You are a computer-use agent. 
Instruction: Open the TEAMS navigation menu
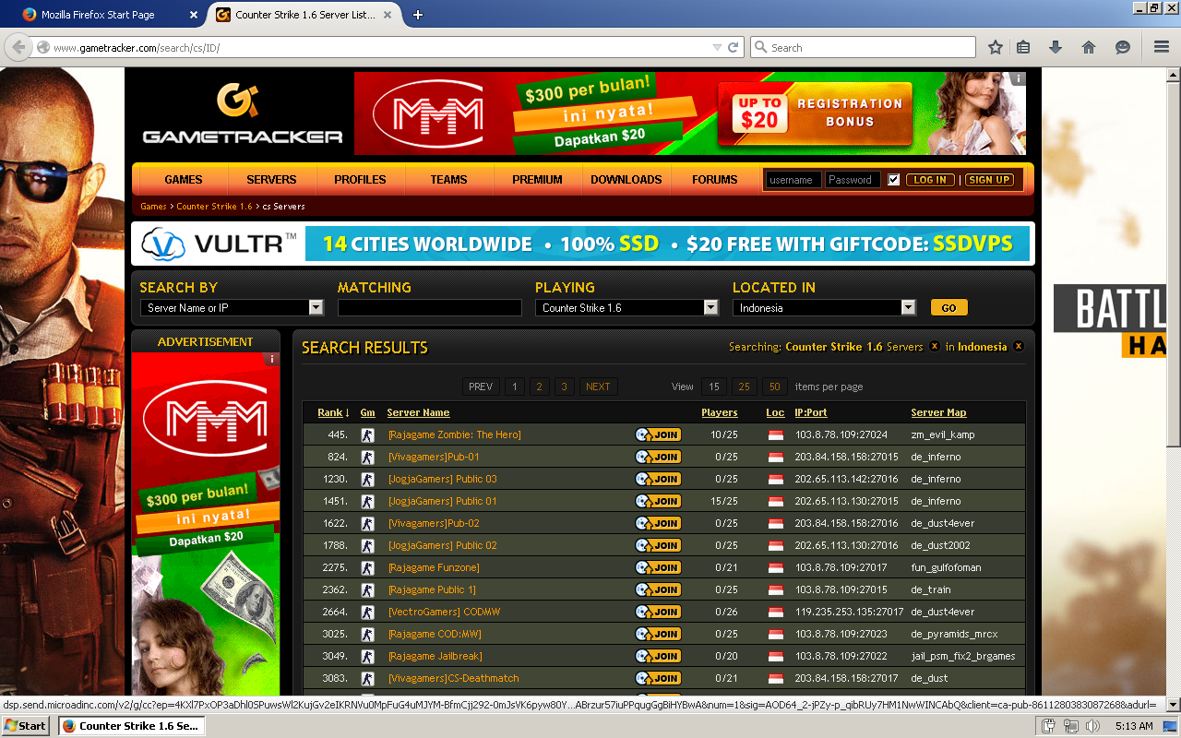(448, 180)
